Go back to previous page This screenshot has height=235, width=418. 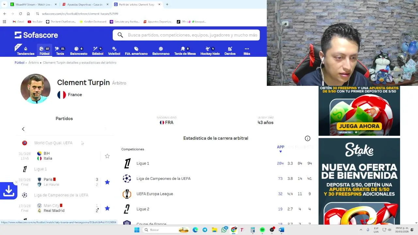point(5,14)
